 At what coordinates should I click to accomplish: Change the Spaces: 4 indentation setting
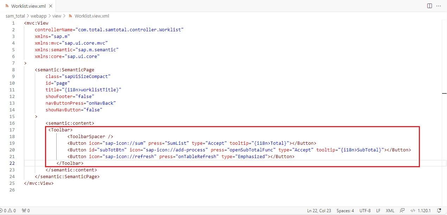click(x=345, y=211)
